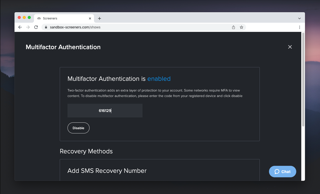This screenshot has width=320, height=194.
Task: Close the Multifactor Authentication dialog
Action: coord(290,47)
